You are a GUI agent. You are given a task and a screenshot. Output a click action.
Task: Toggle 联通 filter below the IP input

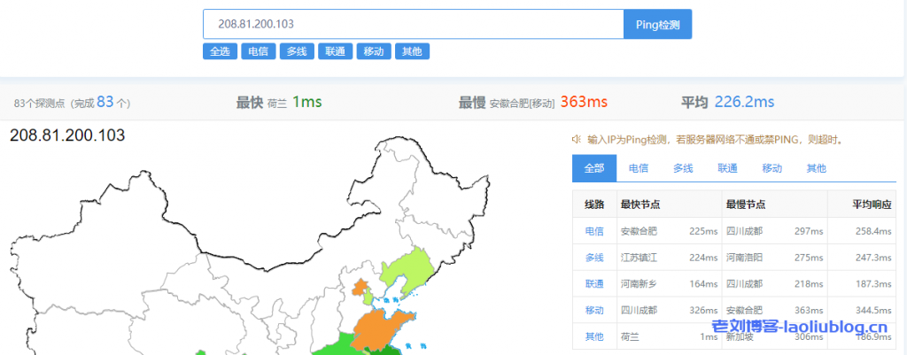click(334, 51)
